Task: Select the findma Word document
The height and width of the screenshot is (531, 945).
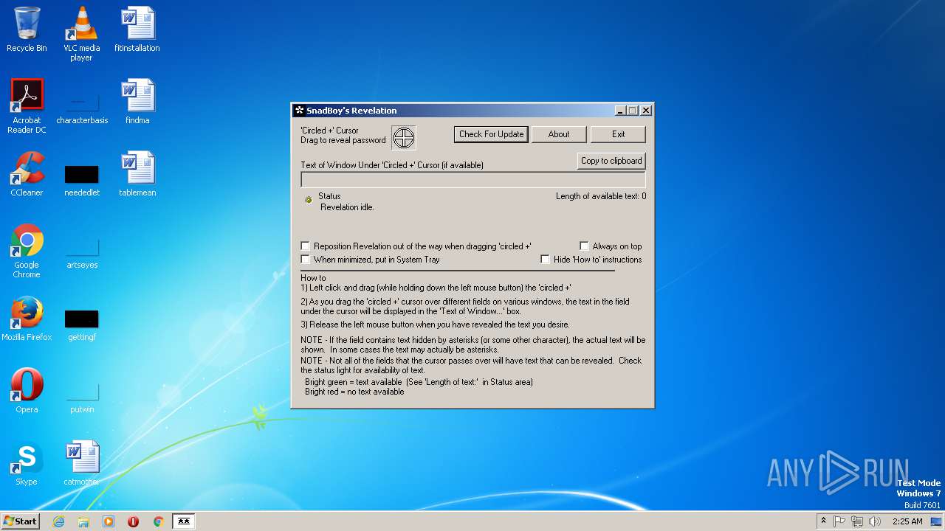Action: pos(137,102)
